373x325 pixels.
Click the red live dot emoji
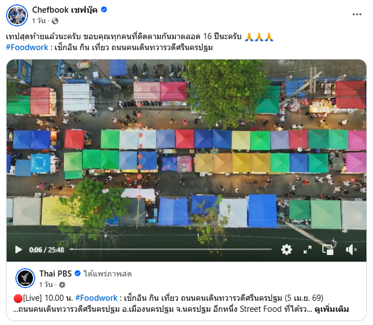[18, 299]
